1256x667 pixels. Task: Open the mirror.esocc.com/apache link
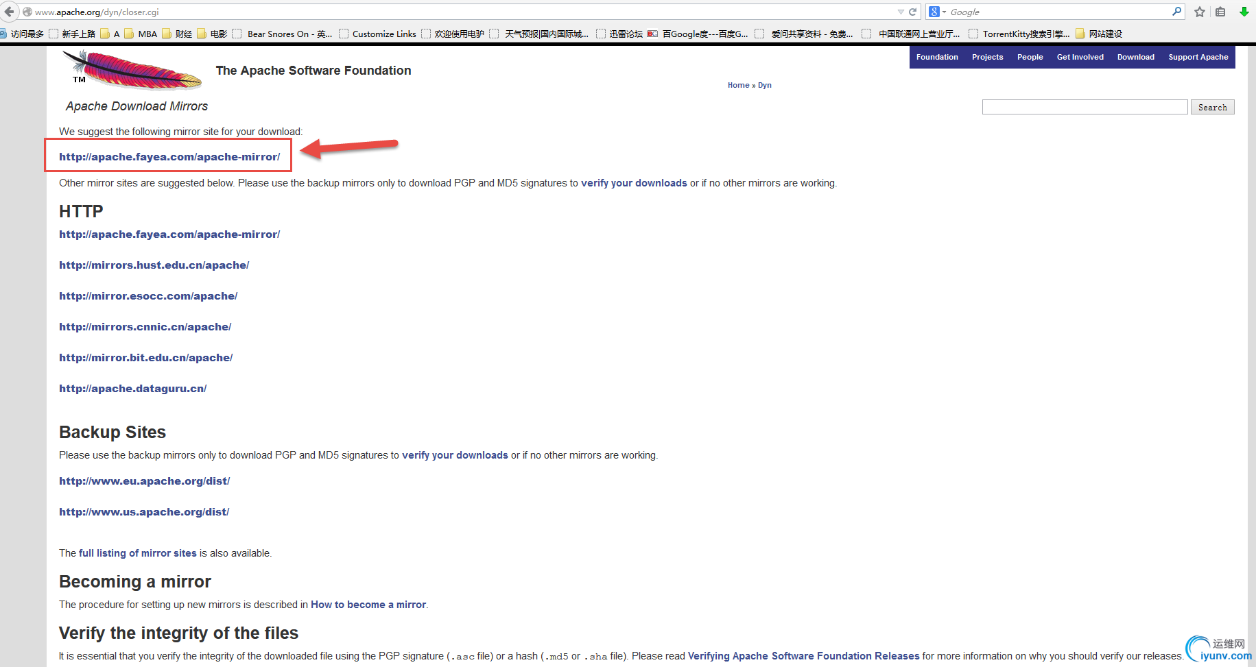point(148,295)
